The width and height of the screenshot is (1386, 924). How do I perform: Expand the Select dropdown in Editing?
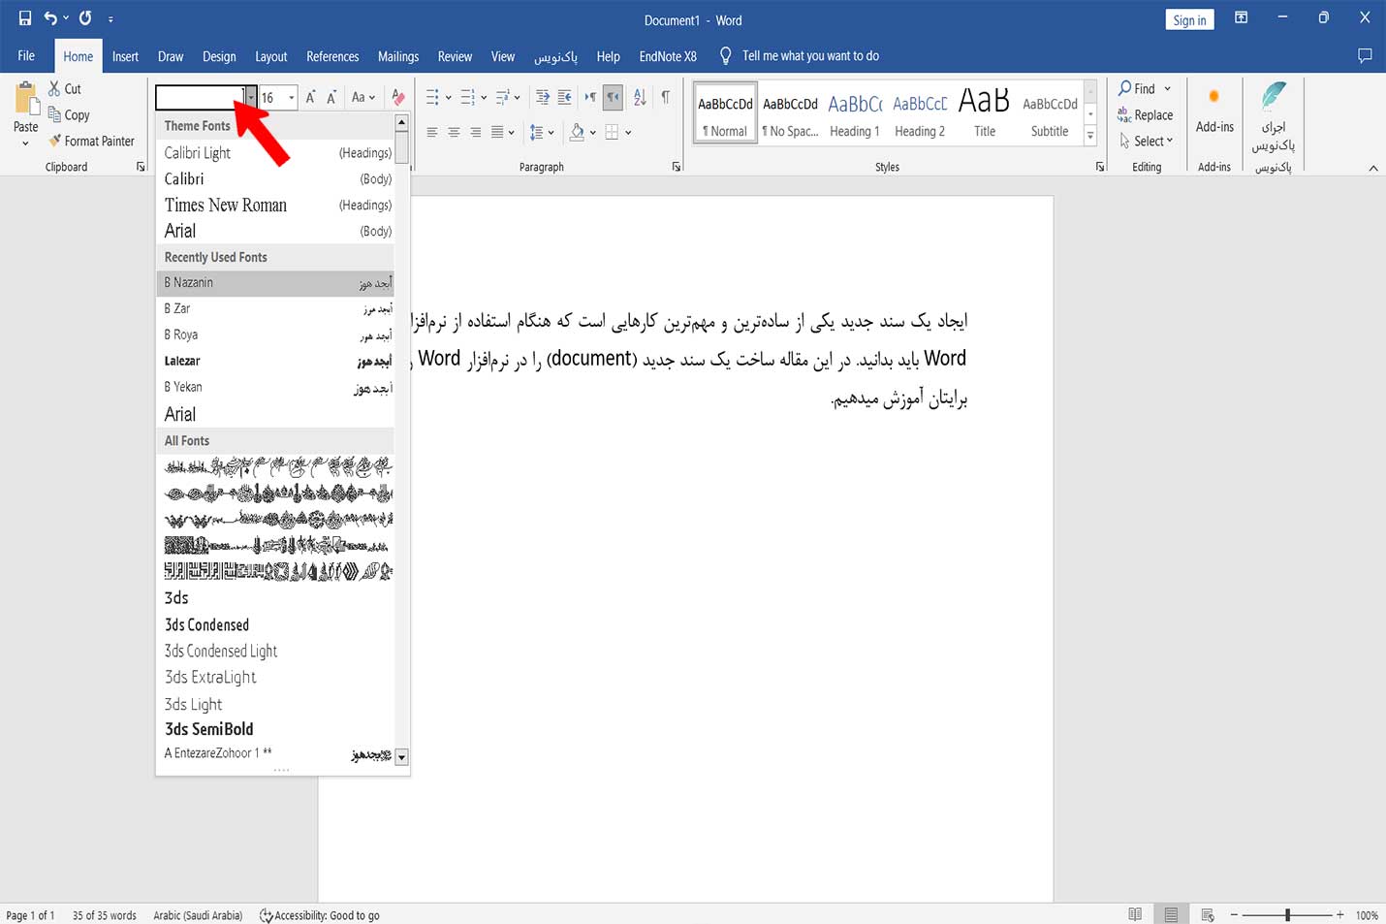tap(1170, 141)
